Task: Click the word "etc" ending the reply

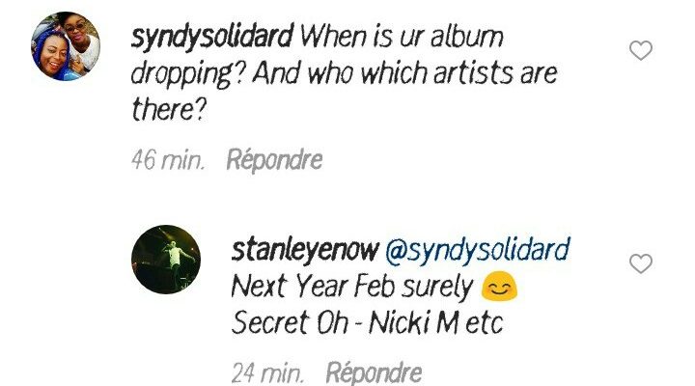Action: (484, 323)
